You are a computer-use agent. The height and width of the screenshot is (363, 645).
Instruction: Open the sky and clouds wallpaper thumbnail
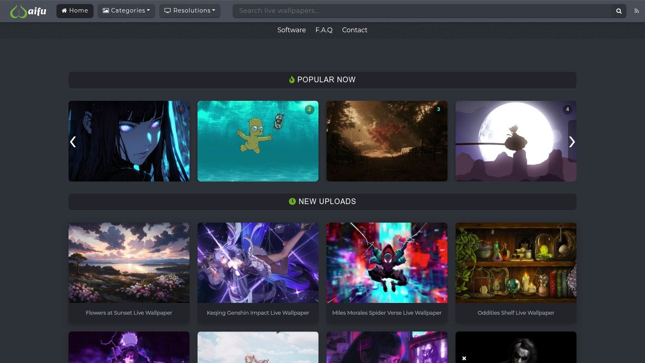point(258,347)
